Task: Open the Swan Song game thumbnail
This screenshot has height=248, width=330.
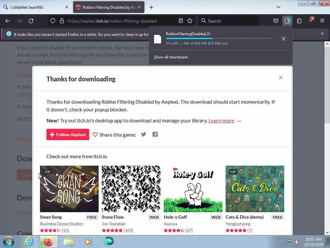Action: pos(69,189)
